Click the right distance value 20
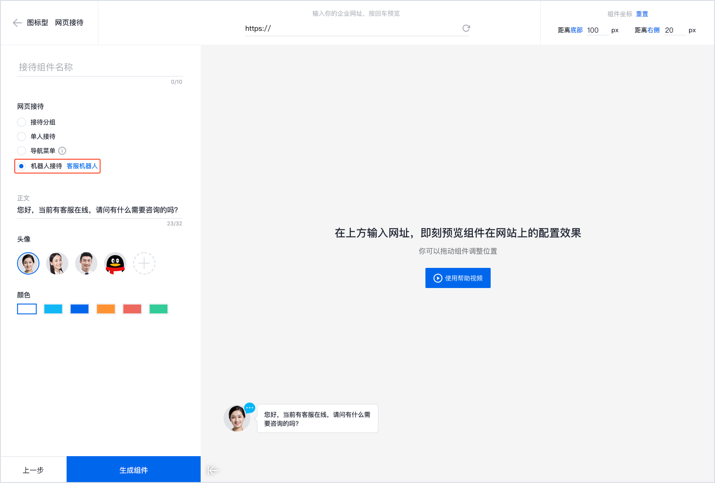Screen dimensions: 715x483 pyautogui.click(x=675, y=30)
